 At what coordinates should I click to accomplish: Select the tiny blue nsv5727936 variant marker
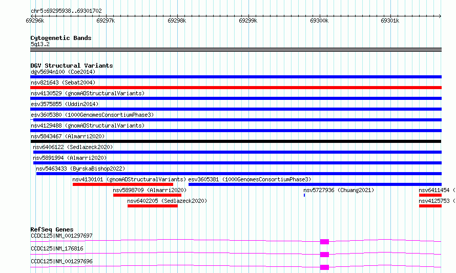(x=304, y=195)
